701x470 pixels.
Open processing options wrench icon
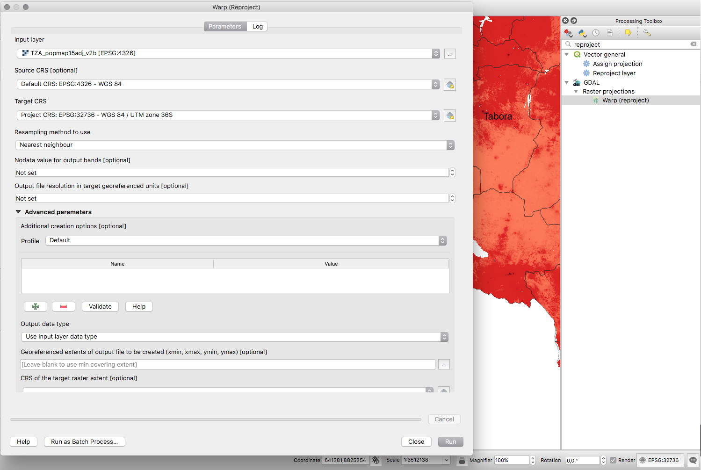click(647, 33)
